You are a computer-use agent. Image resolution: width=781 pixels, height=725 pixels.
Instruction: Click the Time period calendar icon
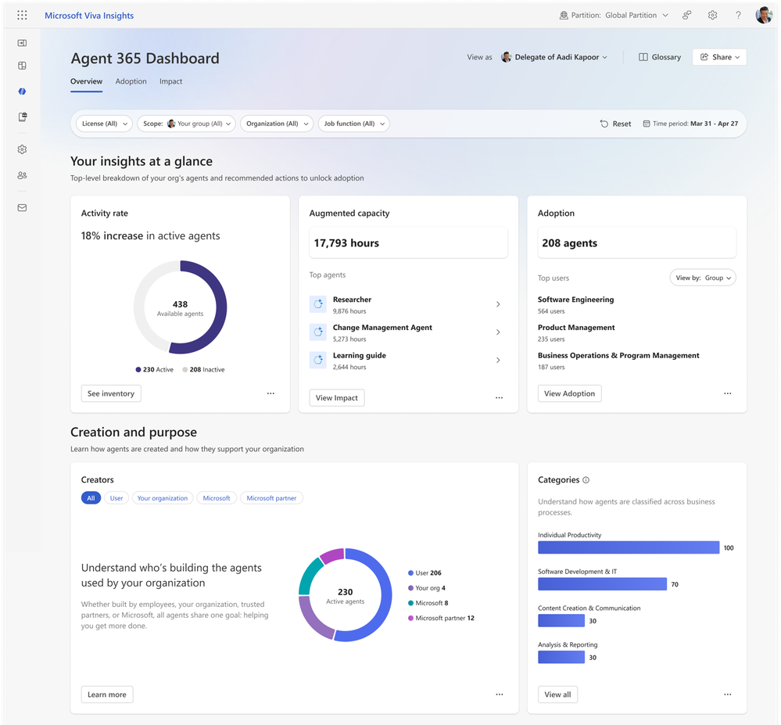[x=647, y=124]
